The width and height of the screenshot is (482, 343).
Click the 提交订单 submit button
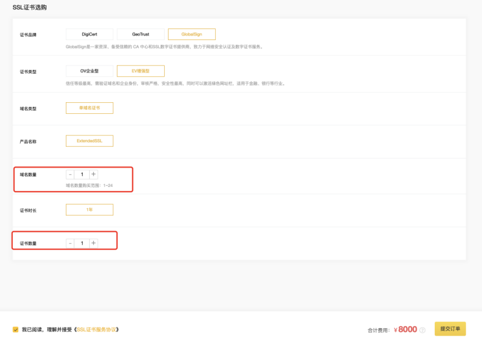[x=450, y=329]
